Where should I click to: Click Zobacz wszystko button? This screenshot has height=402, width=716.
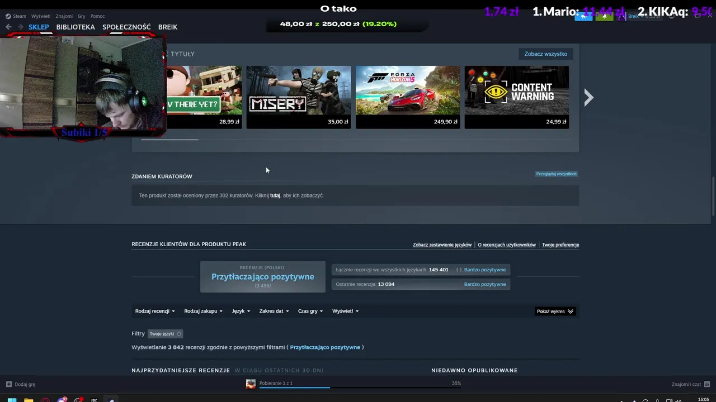tap(546, 54)
